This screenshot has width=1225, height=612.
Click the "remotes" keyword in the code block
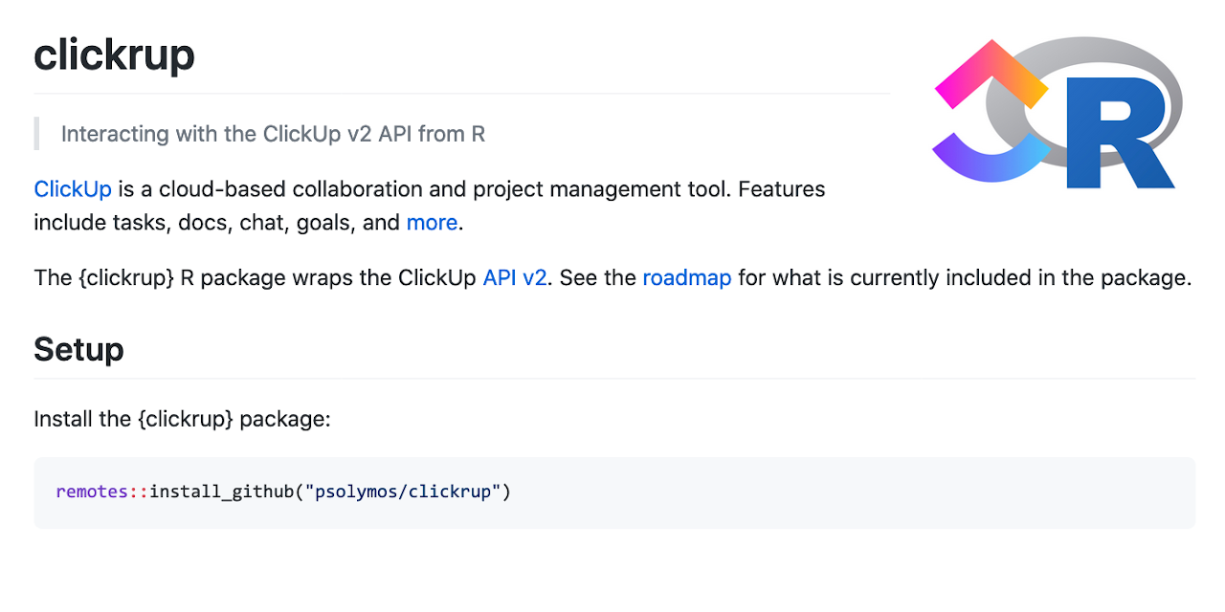[92, 492]
